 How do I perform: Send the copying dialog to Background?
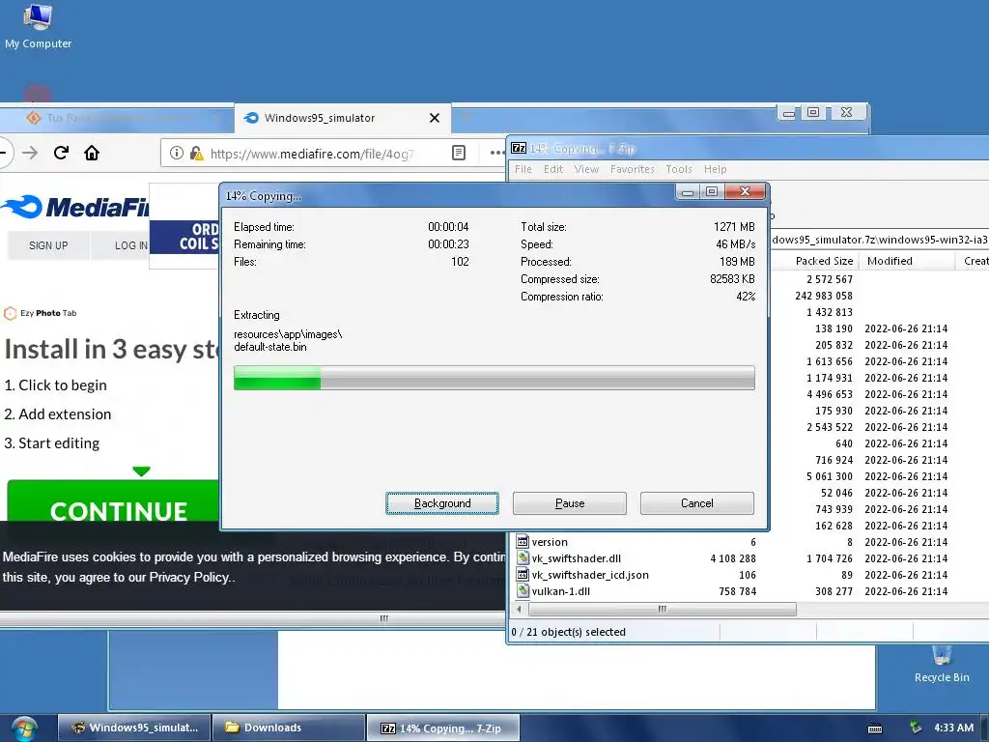[x=442, y=502]
